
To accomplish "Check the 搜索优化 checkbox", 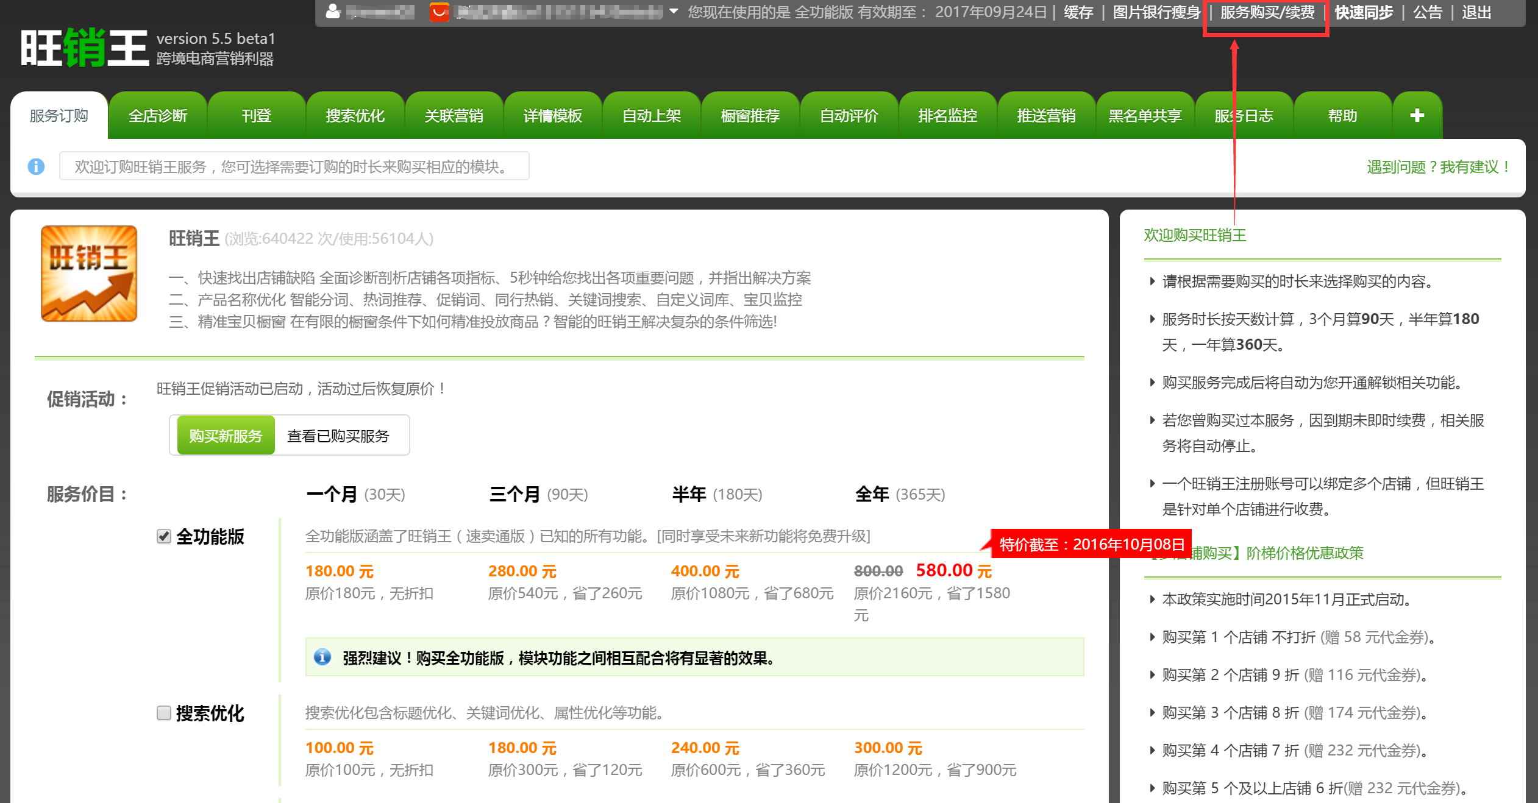I will coord(163,713).
